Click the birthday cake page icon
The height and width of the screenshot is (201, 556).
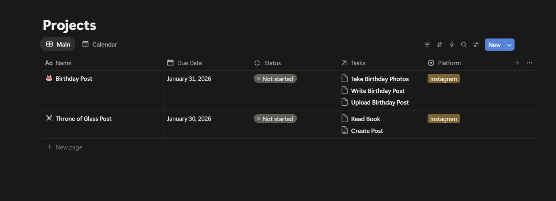click(49, 78)
